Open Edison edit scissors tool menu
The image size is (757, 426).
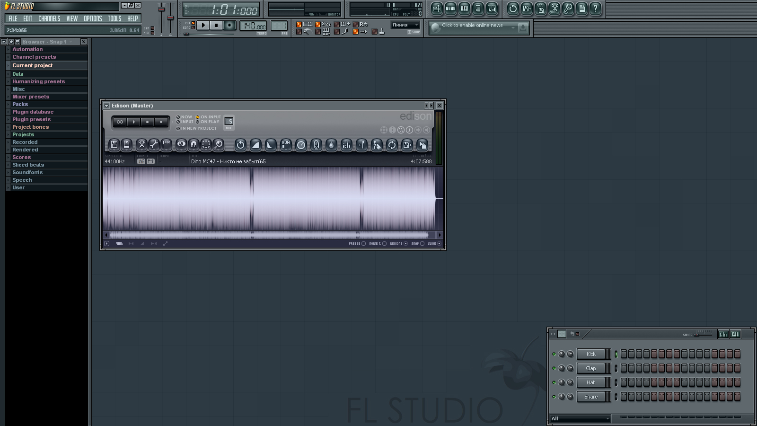pos(141,145)
